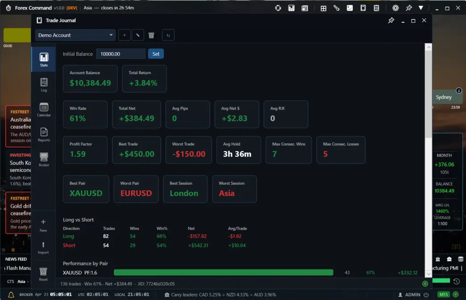The height and width of the screenshot is (300, 466).
Task: Click the info icon on Sydney card
Action: coord(459,90)
